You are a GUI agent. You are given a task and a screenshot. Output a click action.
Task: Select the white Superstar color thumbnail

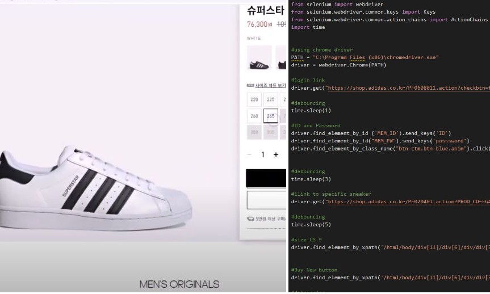click(259, 58)
